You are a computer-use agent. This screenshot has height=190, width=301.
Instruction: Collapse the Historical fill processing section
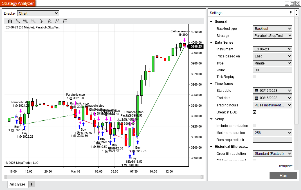pyautogui.click(x=211, y=147)
